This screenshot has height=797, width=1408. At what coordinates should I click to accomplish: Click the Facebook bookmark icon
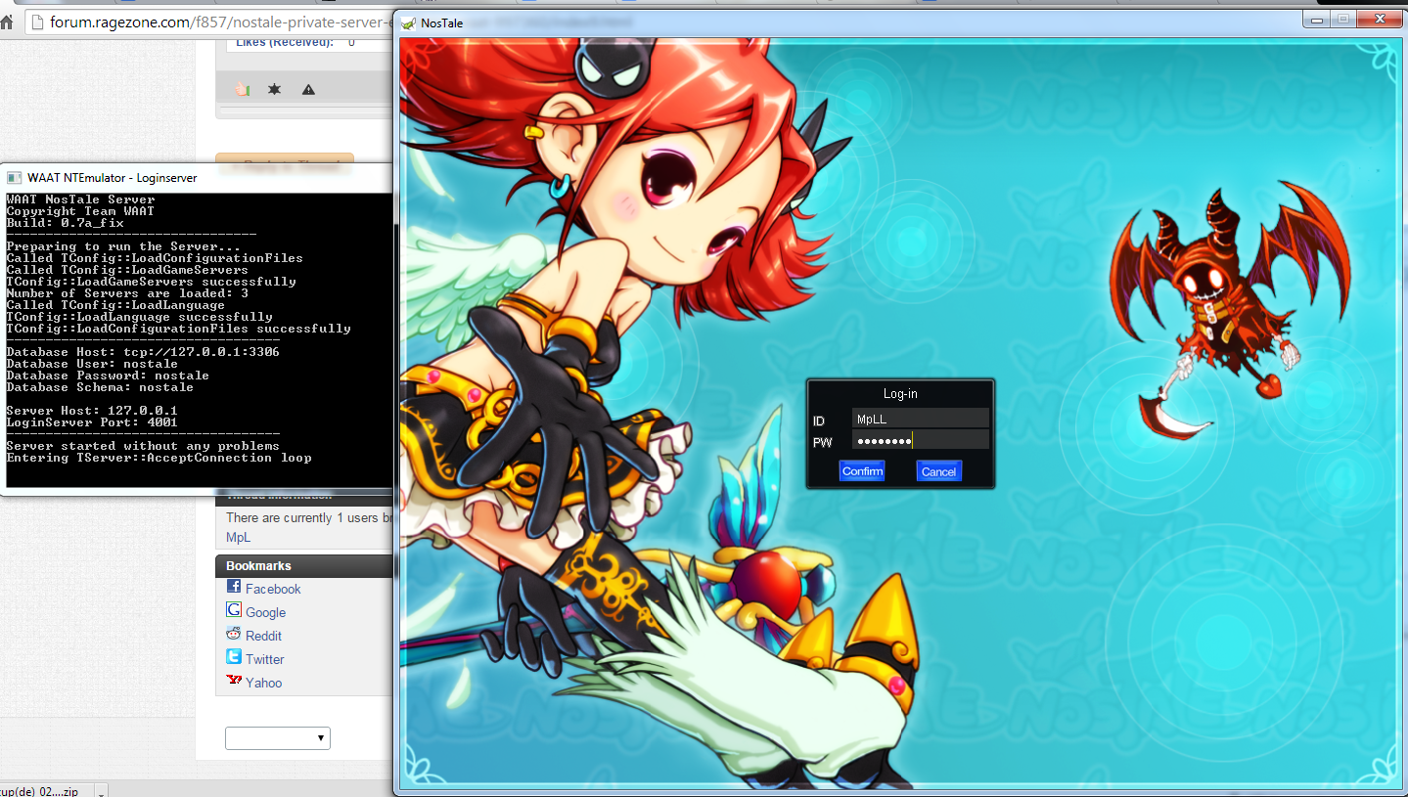pyautogui.click(x=234, y=587)
